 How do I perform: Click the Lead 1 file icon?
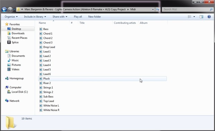41,52
